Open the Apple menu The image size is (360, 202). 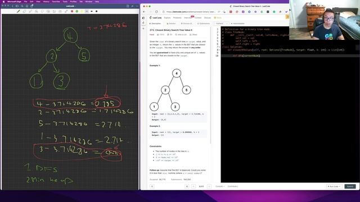(3, 1)
